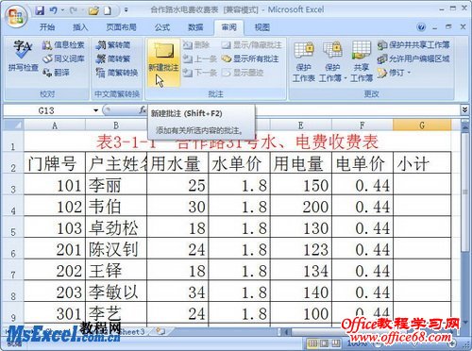Click the Select All corner button
This screenshot has width=472, height=351.
click(x=13, y=125)
